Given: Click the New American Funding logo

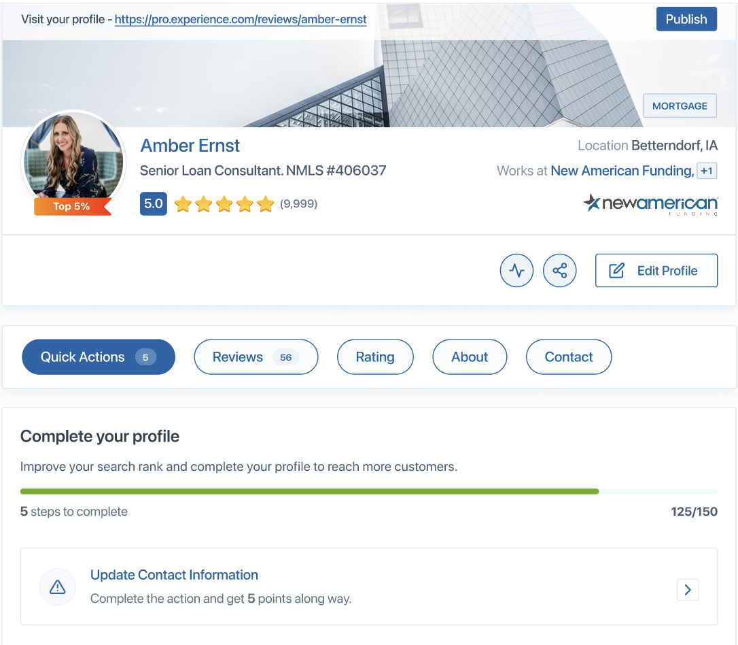Looking at the screenshot, I should 650,204.
